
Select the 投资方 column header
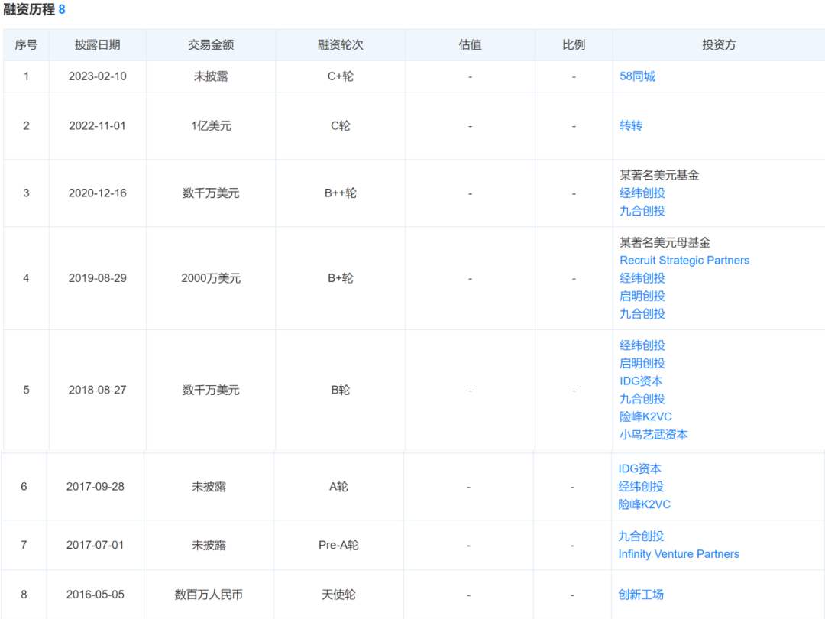pos(718,45)
